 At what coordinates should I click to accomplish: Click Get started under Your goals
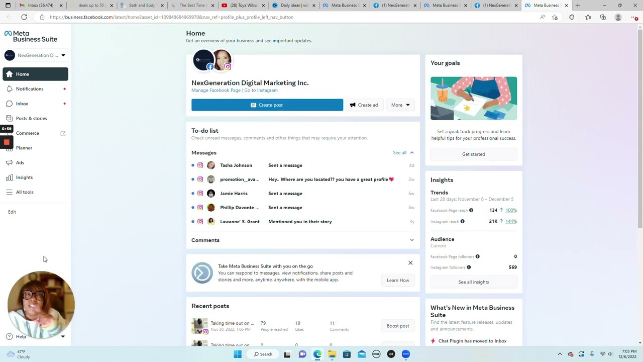click(474, 154)
